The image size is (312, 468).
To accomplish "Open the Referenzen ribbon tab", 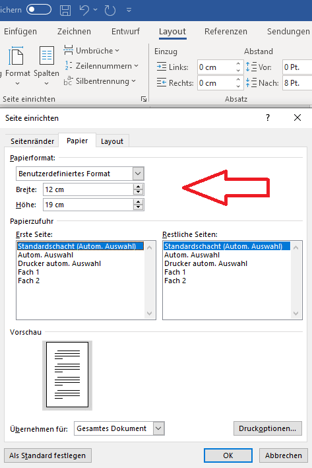I will point(226,31).
